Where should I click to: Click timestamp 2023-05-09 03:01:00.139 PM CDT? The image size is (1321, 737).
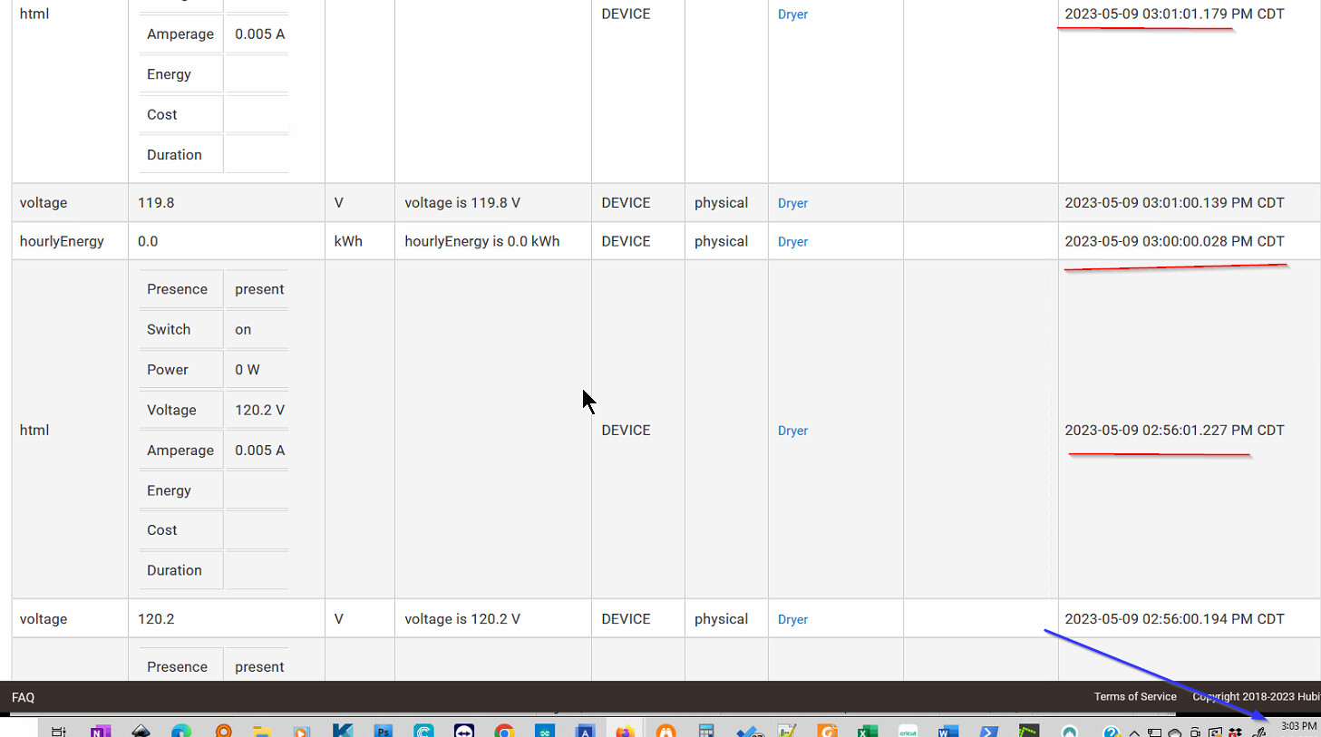[x=1174, y=203]
